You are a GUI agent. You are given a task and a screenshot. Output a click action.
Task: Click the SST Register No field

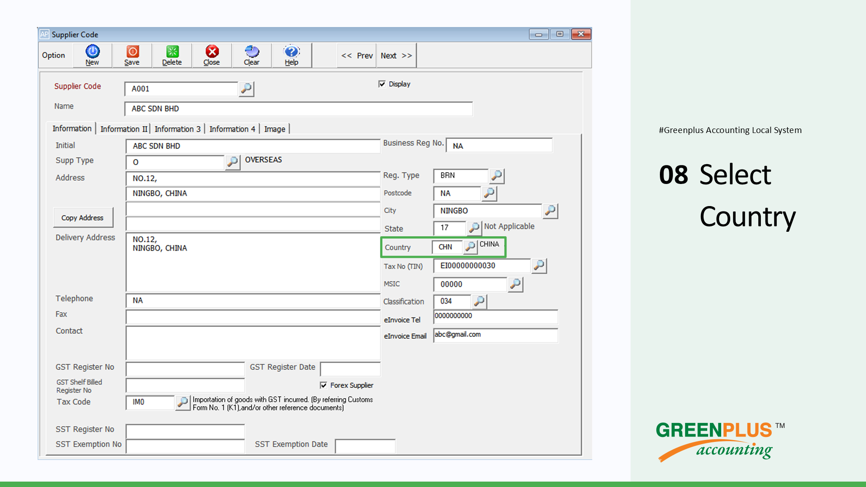click(185, 431)
